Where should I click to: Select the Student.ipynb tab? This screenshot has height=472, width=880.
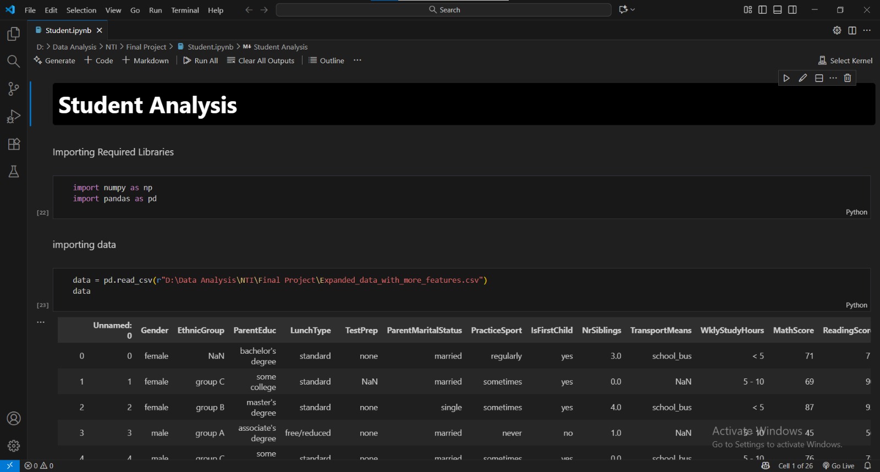coord(68,30)
